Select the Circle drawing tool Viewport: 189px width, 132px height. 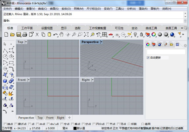[5, 56]
